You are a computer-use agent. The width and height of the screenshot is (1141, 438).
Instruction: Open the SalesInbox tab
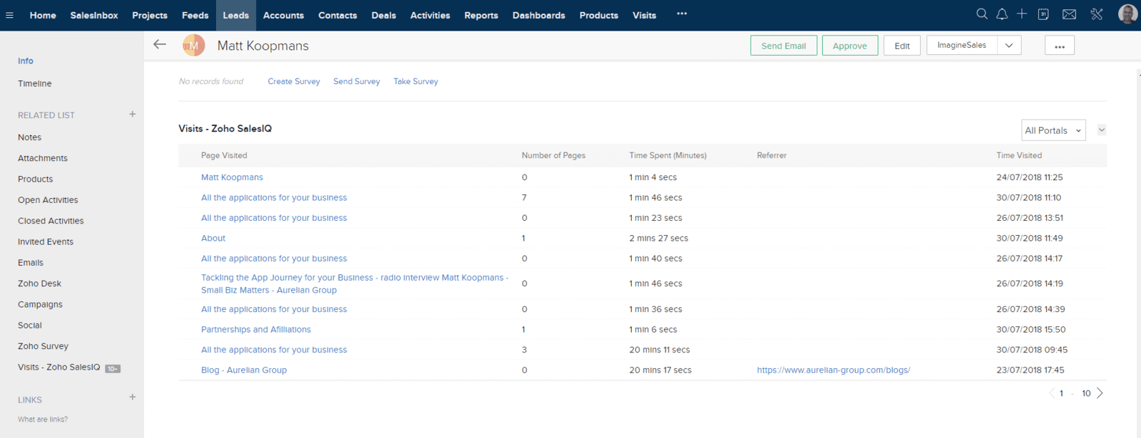pyautogui.click(x=94, y=15)
